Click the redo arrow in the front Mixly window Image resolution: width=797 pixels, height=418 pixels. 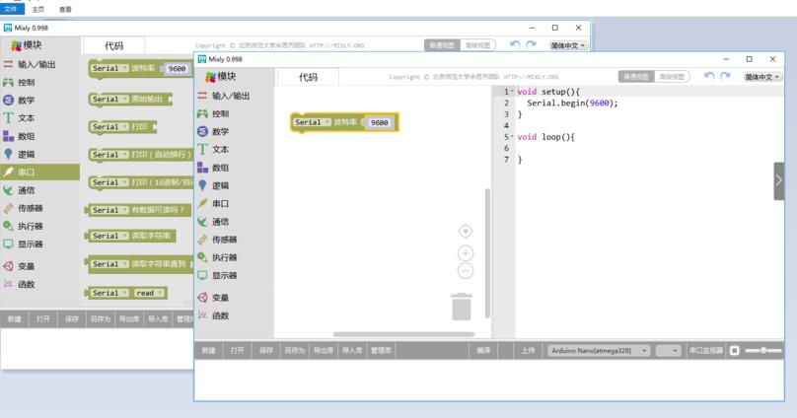[727, 76]
